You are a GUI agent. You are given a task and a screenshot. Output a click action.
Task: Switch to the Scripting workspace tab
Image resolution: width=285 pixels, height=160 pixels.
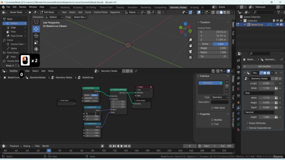(x=194, y=8)
